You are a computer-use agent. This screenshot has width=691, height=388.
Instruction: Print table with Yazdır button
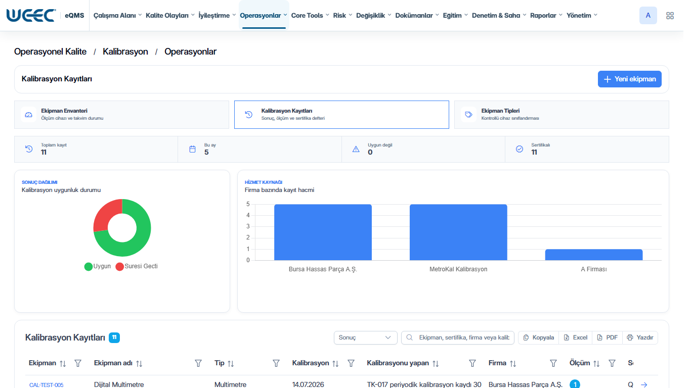[640, 337]
